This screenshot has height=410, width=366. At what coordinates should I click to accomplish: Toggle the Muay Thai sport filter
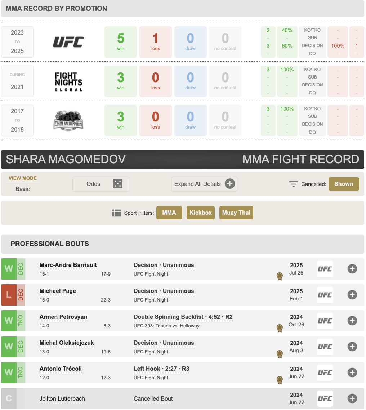pyautogui.click(x=236, y=213)
